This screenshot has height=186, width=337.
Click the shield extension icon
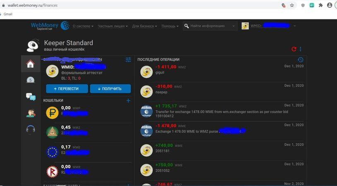(303, 5)
